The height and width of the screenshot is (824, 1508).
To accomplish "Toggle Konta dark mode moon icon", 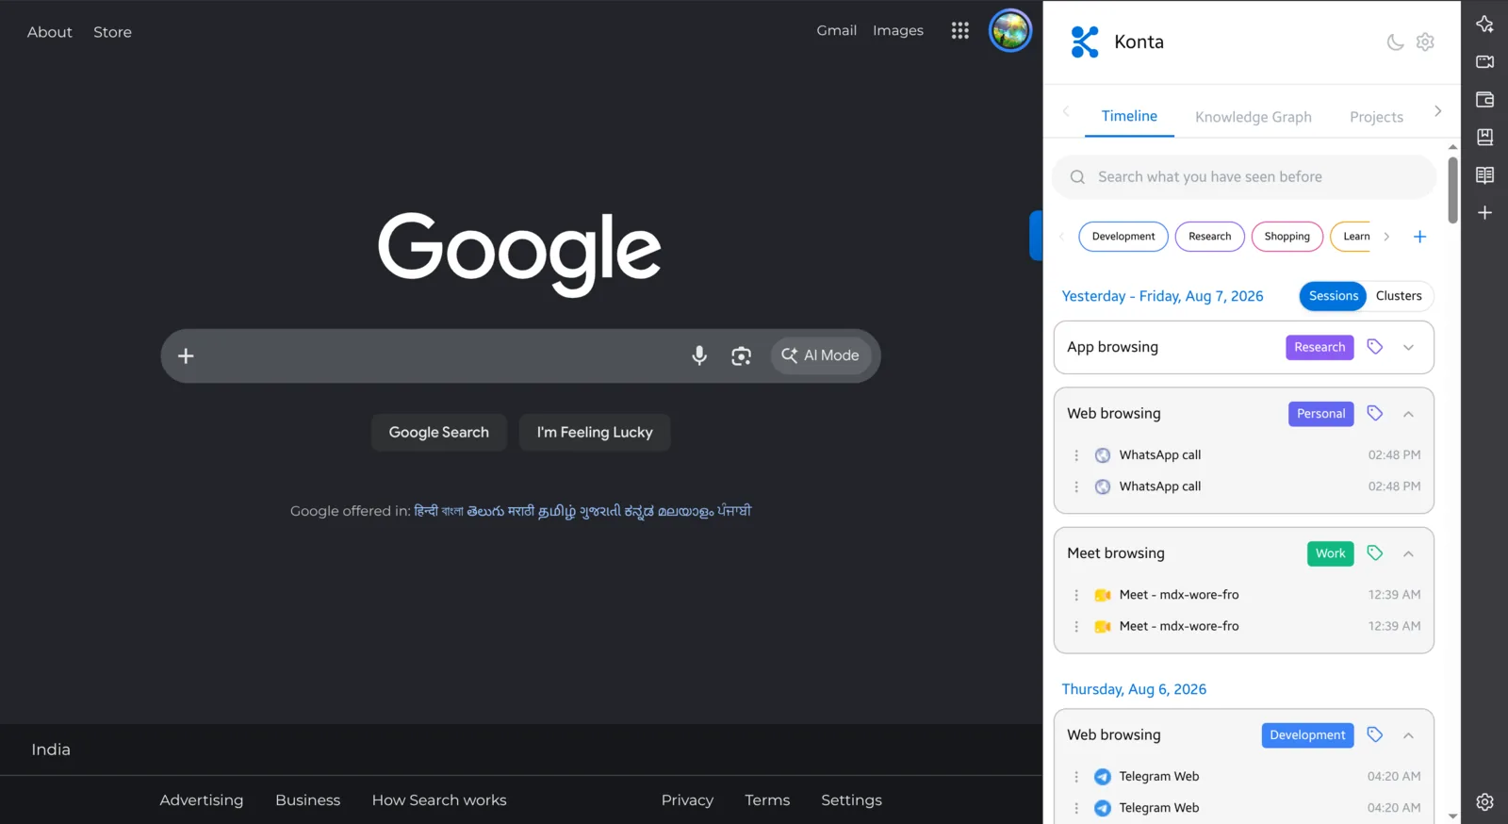I will [1395, 41].
